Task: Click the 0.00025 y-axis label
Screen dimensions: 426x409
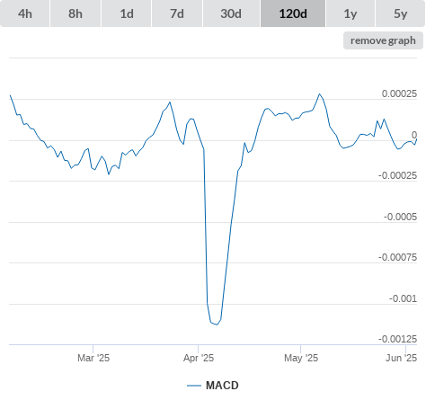Action: [x=399, y=93]
